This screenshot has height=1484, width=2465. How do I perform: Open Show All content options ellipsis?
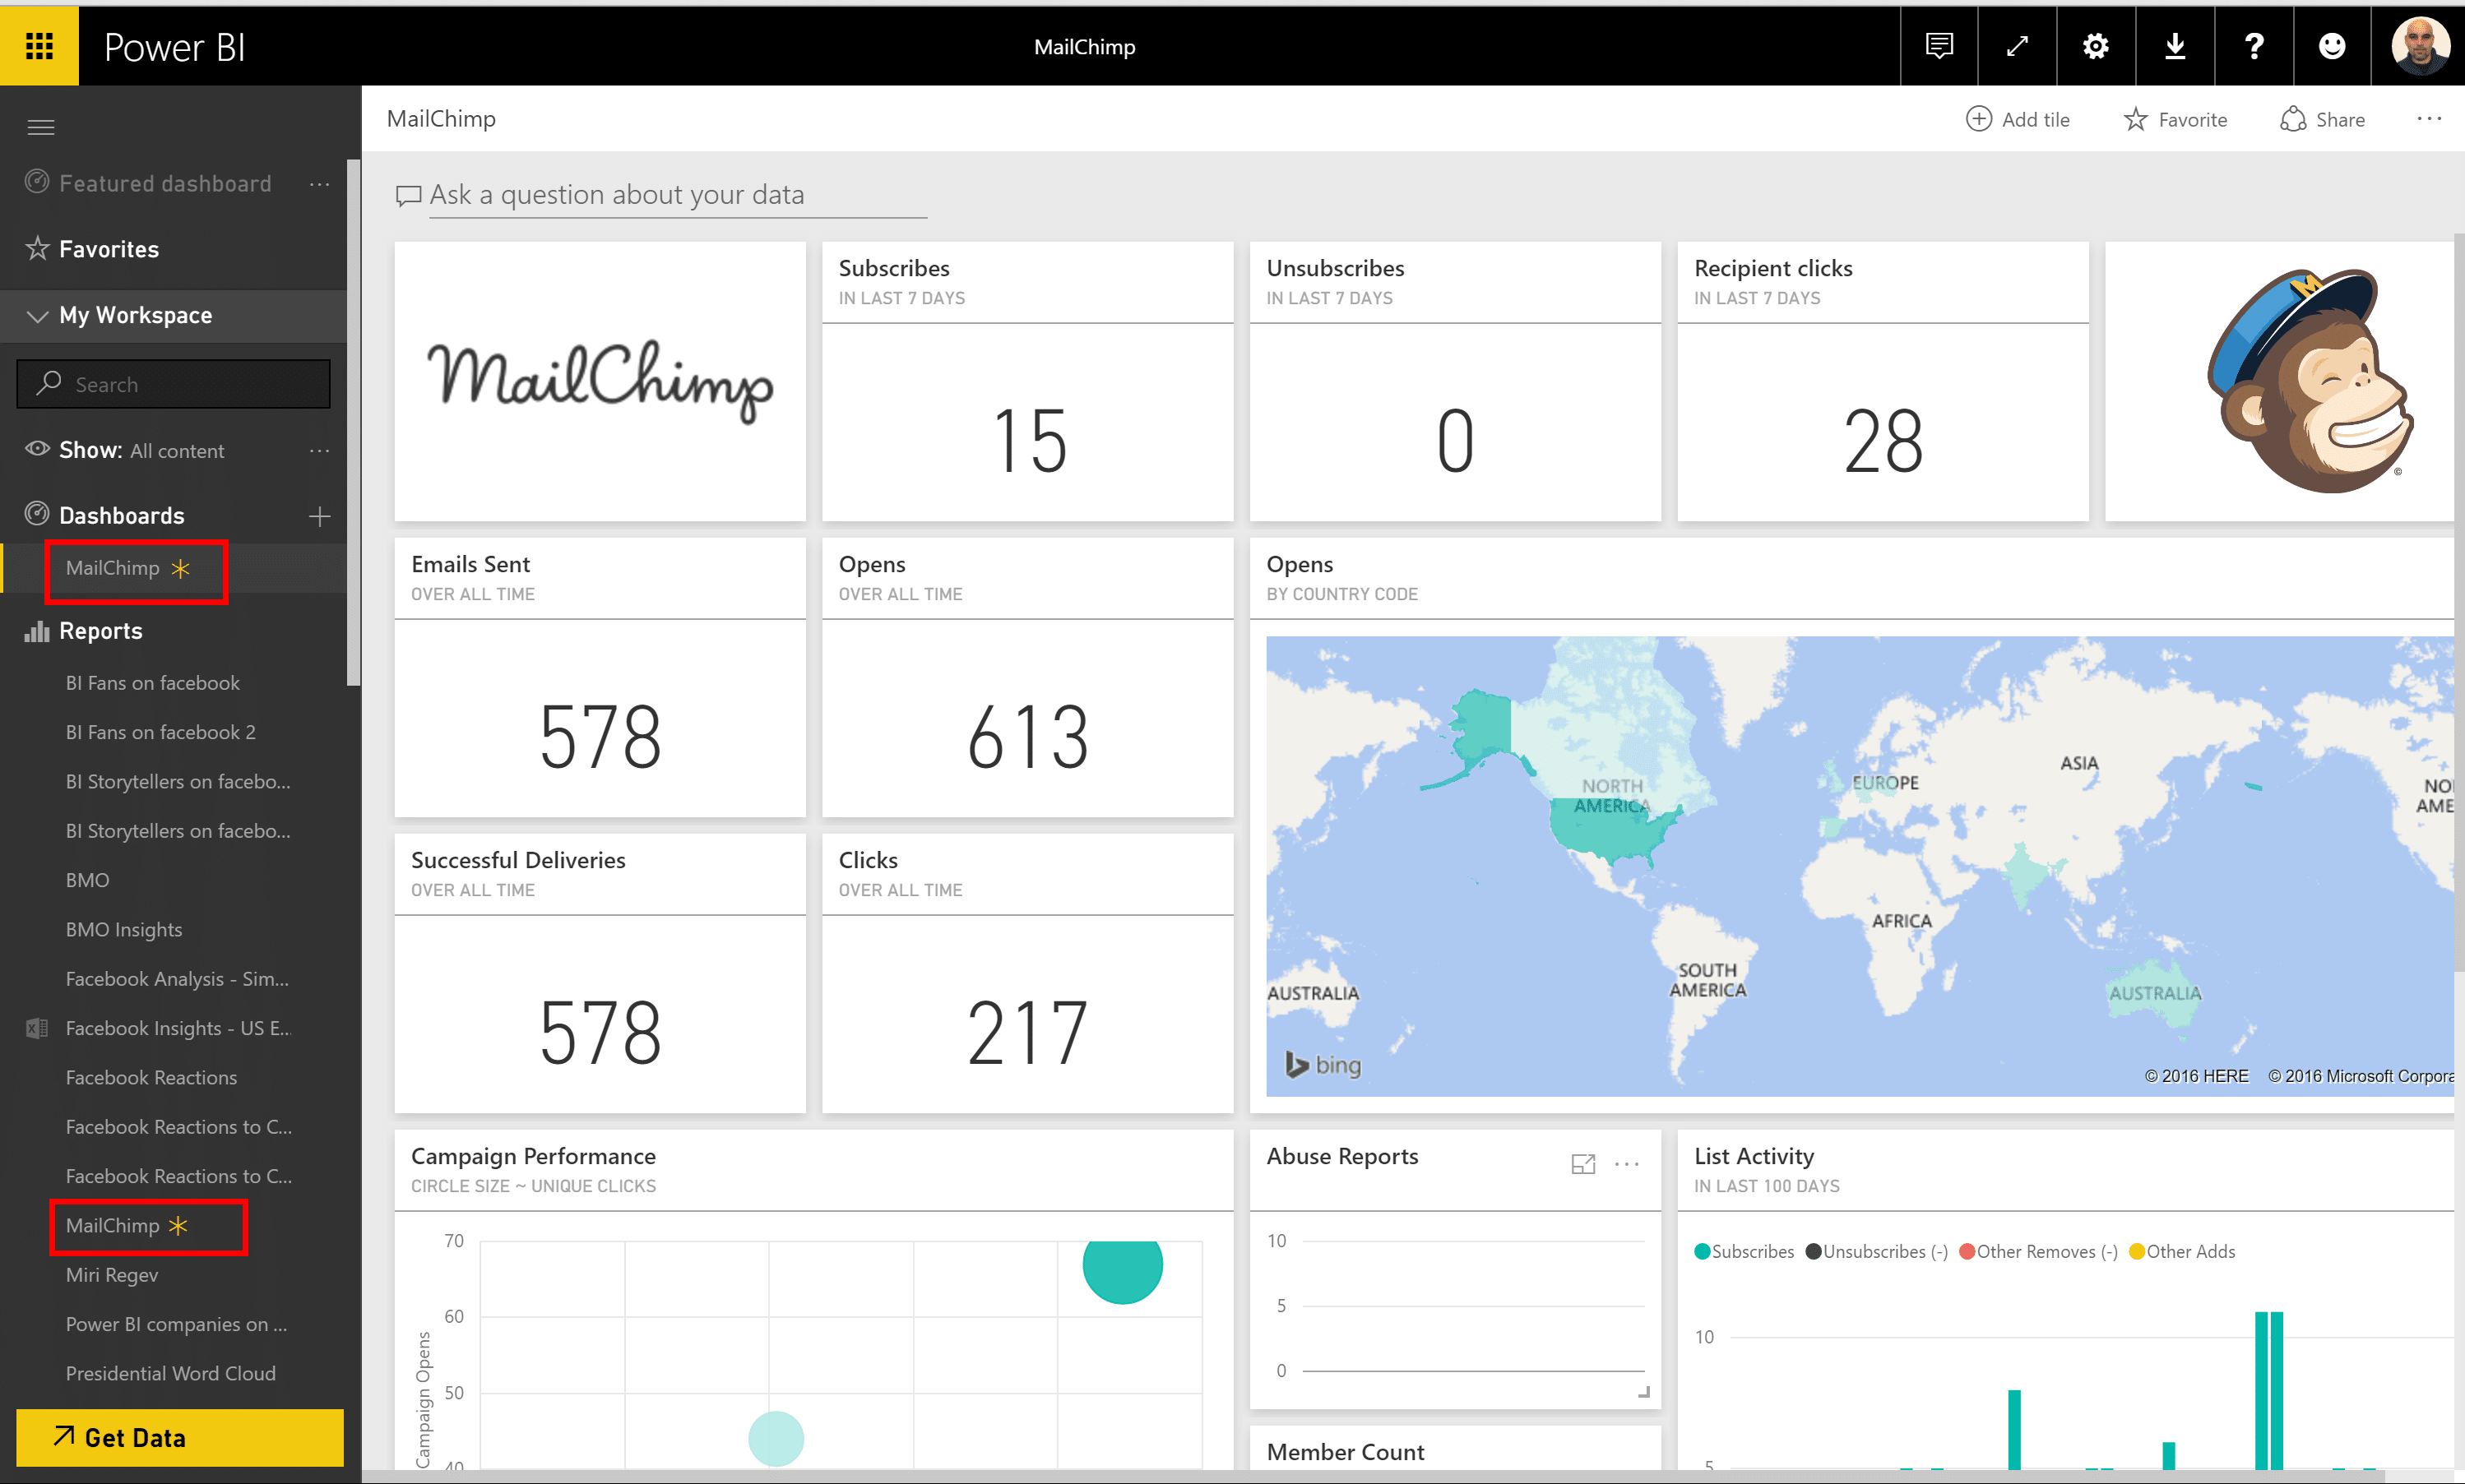(x=320, y=451)
